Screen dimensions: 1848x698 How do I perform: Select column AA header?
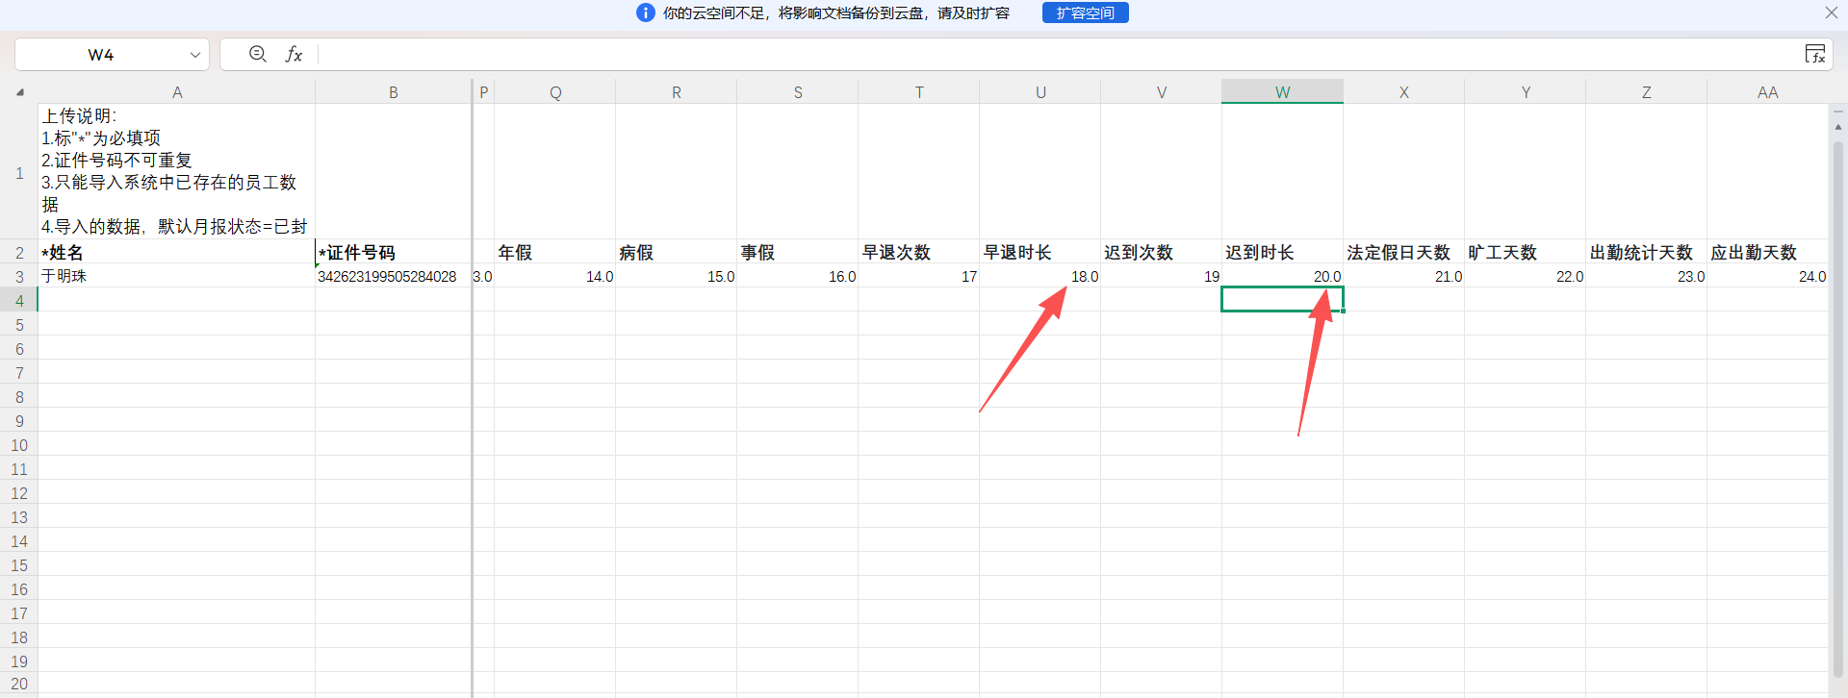(1767, 92)
